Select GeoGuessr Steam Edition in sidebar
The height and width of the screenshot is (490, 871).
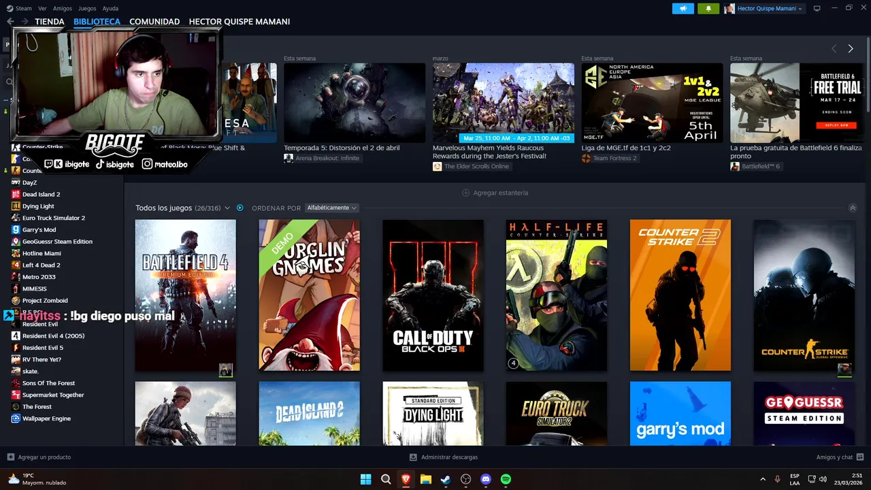pyautogui.click(x=57, y=242)
